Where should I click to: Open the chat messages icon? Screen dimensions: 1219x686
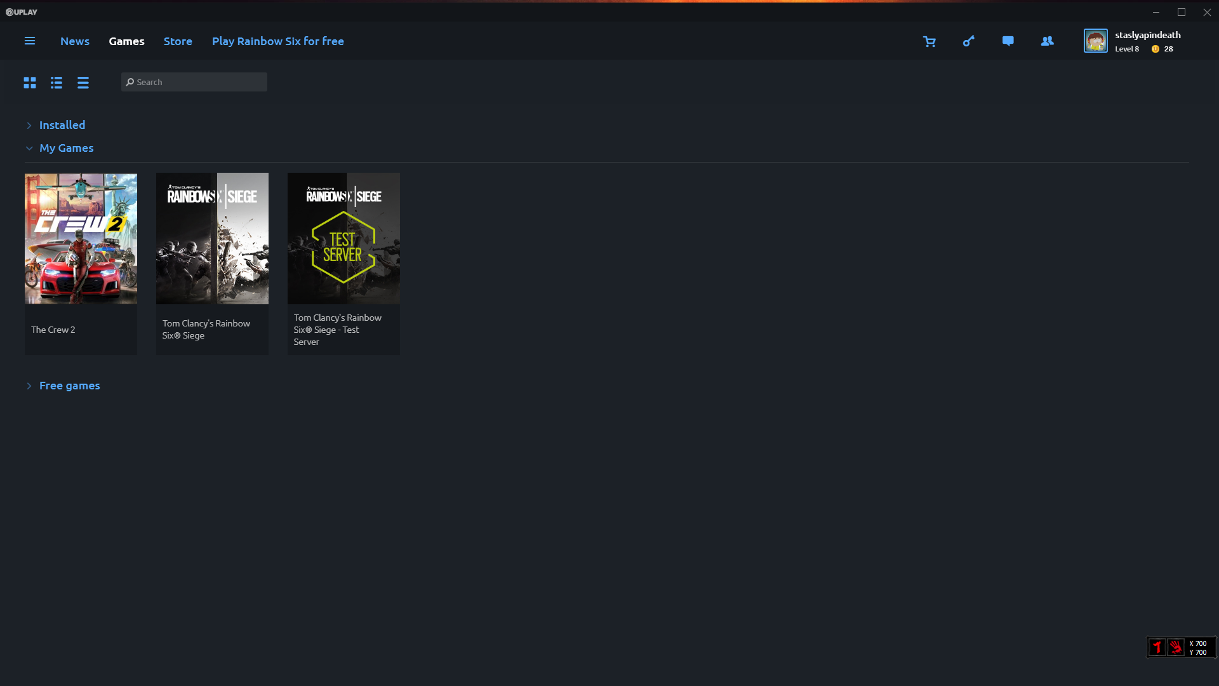click(x=1008, y=41)
